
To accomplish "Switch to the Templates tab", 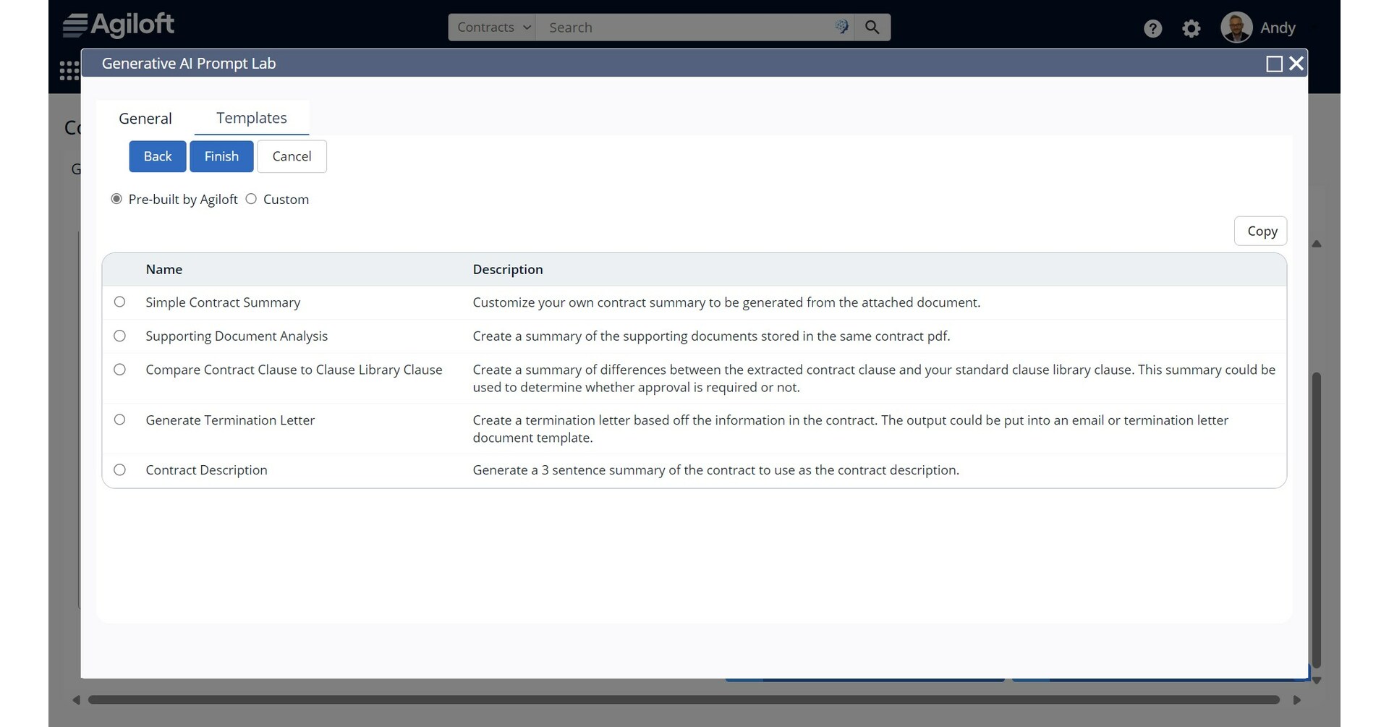I will pos(251,118).
